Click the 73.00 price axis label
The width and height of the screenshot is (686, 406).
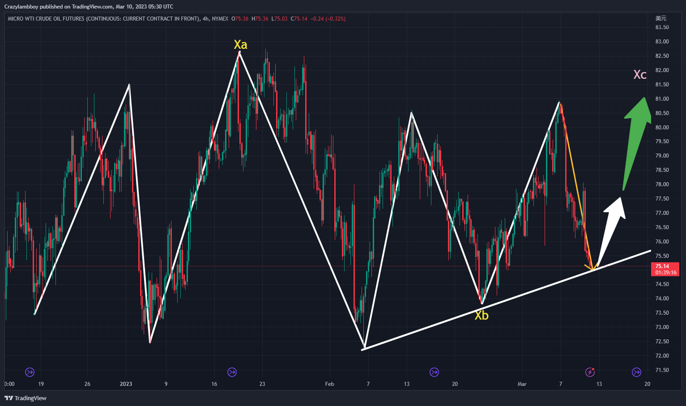pyautogui.click(x=662, y=327)
